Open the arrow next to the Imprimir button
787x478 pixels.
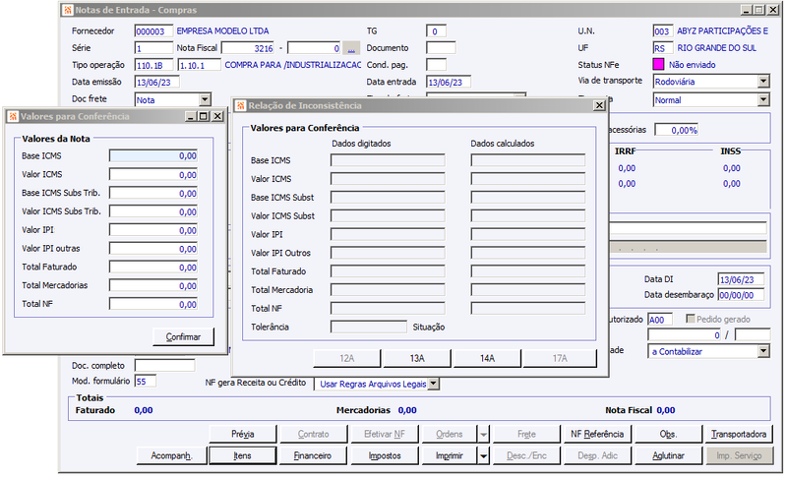(483, 456)
